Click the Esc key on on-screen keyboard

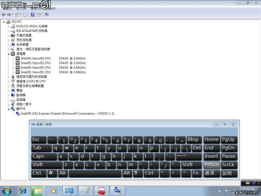pyautogui.click(x=39, y=140)
